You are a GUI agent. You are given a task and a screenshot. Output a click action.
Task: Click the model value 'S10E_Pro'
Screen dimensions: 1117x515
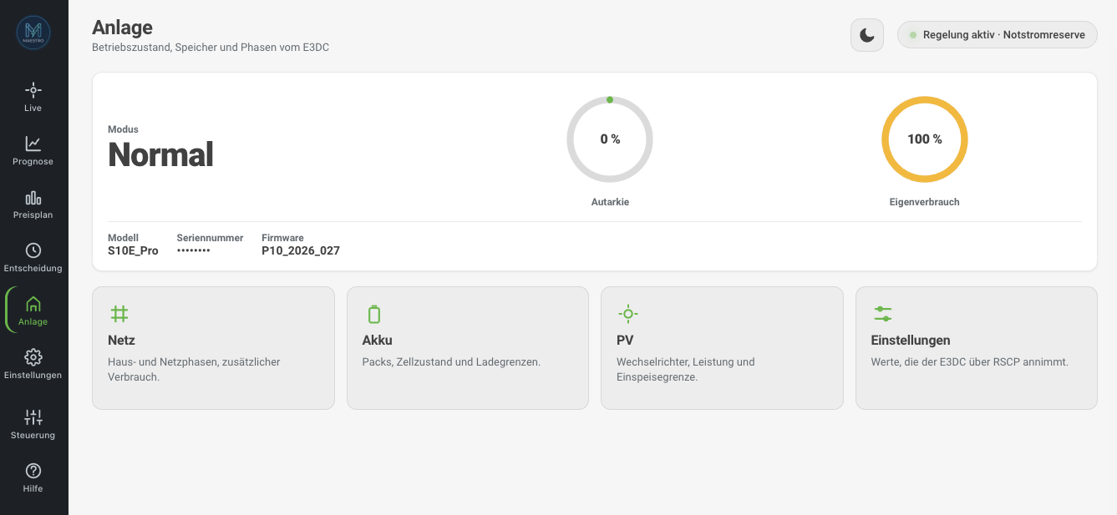coord(133,250)
